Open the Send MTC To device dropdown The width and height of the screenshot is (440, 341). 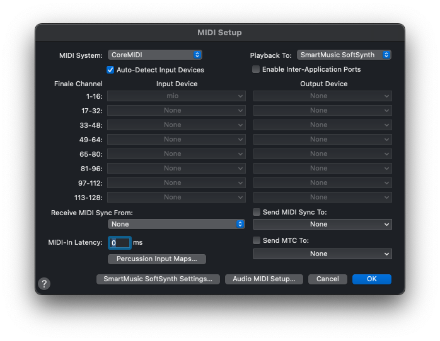pos(323,254)
